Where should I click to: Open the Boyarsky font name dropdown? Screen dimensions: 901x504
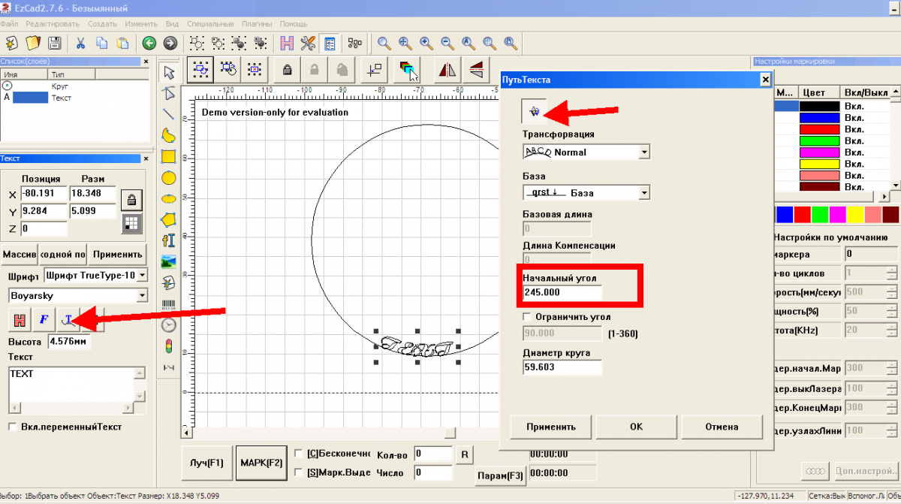coord(142,296)
